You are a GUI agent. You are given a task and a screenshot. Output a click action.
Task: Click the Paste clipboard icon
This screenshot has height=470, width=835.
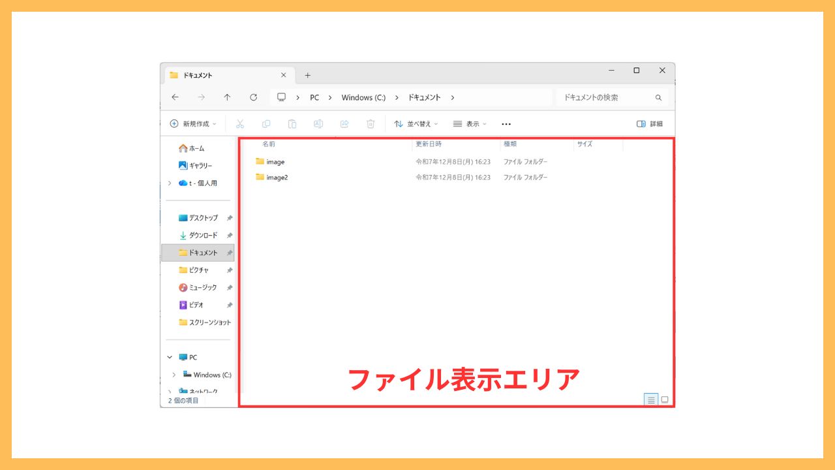point(292,123)
